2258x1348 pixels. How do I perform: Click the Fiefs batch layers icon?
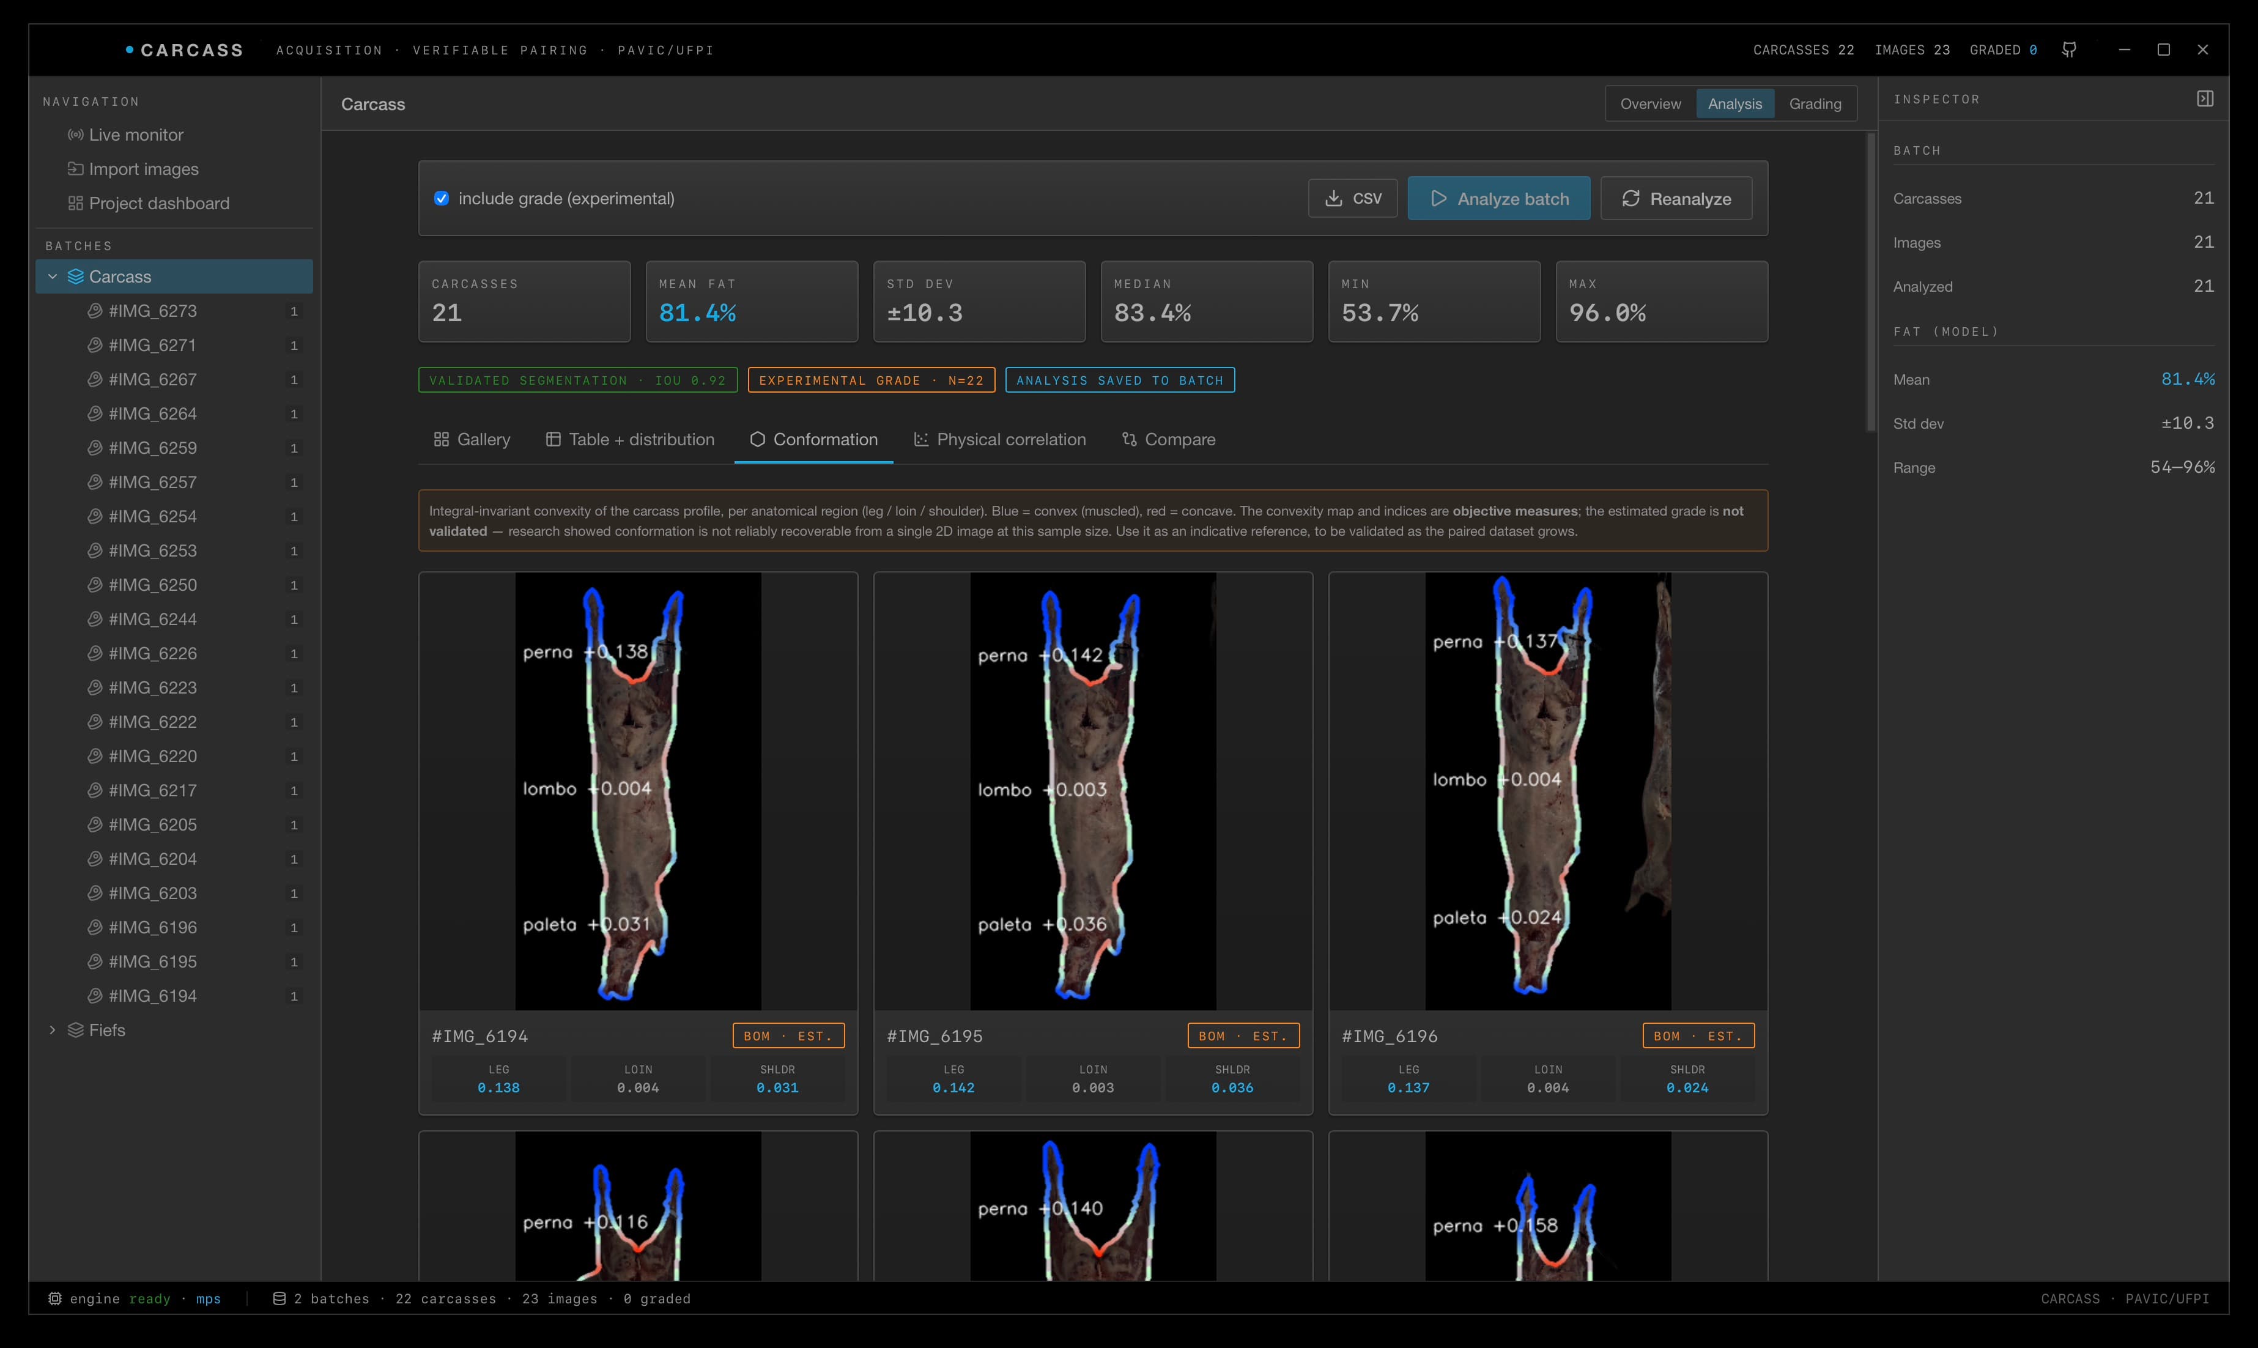(x=75, y=1030)
